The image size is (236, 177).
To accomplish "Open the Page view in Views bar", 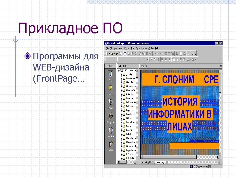I will point(111,76).
